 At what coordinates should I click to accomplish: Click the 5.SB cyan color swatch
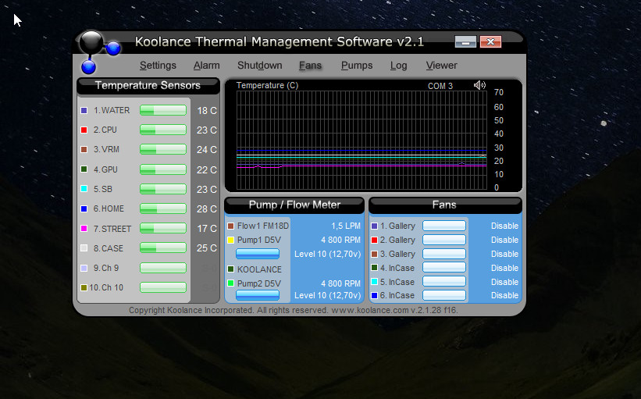coord(84,189)
